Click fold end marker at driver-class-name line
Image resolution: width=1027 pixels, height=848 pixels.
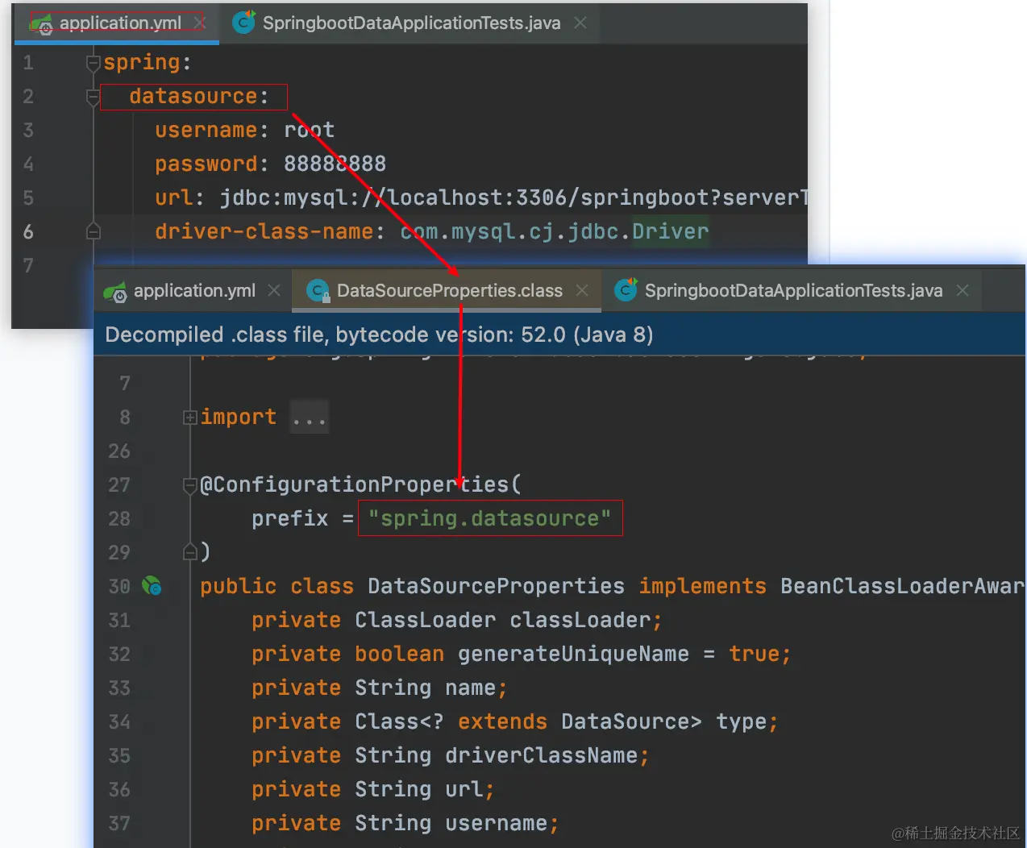[x=94, y=232]
